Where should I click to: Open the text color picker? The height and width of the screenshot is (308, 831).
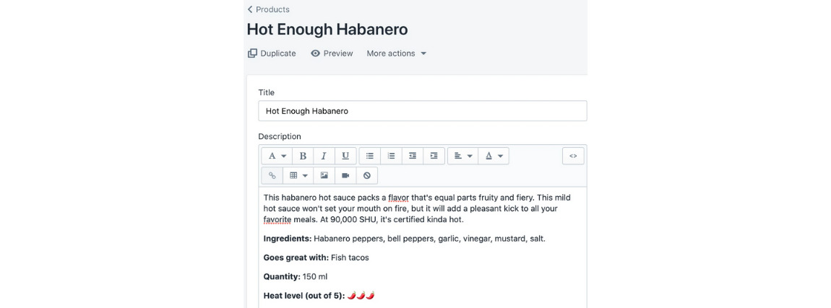click(494, 156)
